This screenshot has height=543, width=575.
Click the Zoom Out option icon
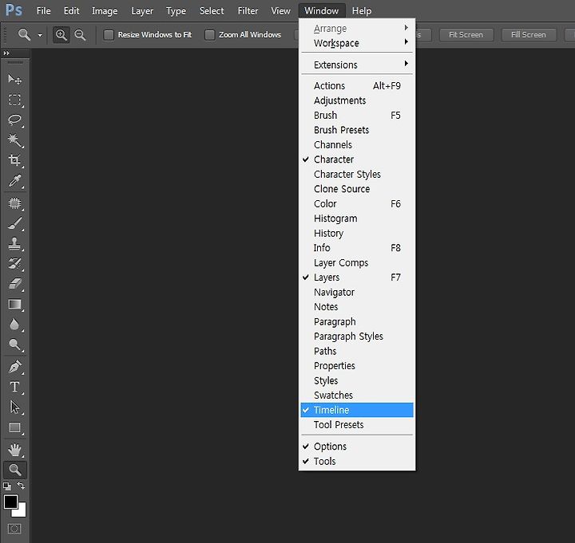[x=80, y=35]
